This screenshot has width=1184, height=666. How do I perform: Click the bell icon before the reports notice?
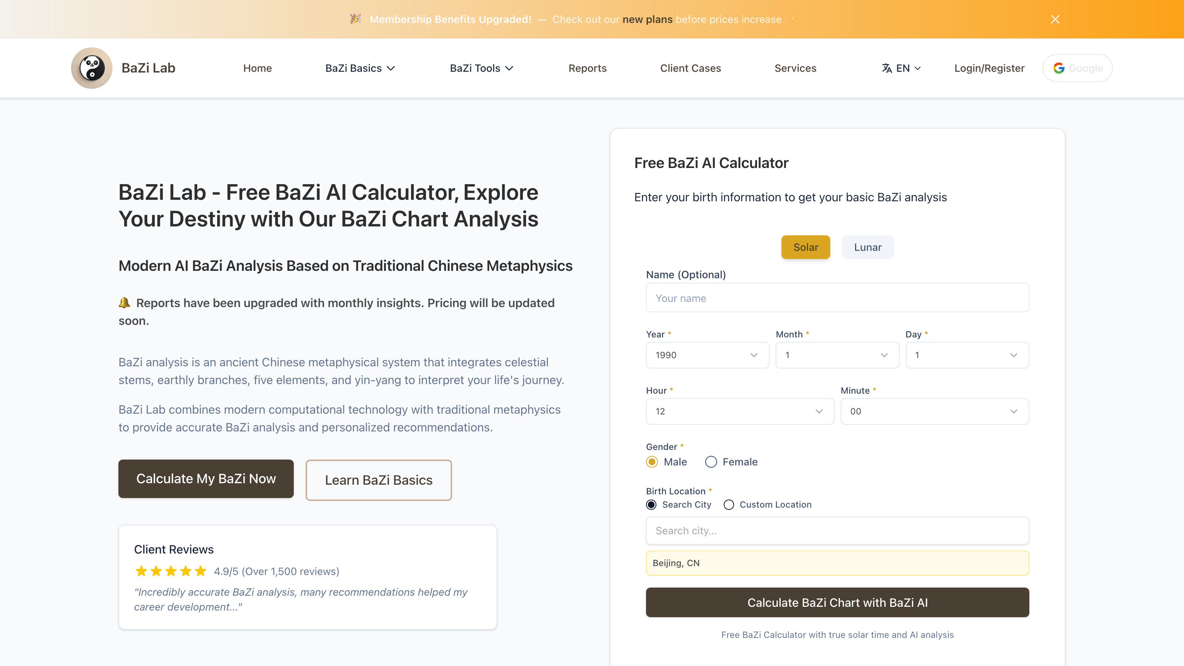(125, 302)
